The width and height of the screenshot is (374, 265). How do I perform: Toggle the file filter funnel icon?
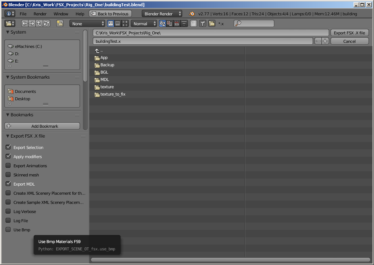click(203, 23)
